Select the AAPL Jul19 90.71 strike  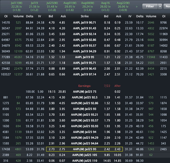[84, 23]
